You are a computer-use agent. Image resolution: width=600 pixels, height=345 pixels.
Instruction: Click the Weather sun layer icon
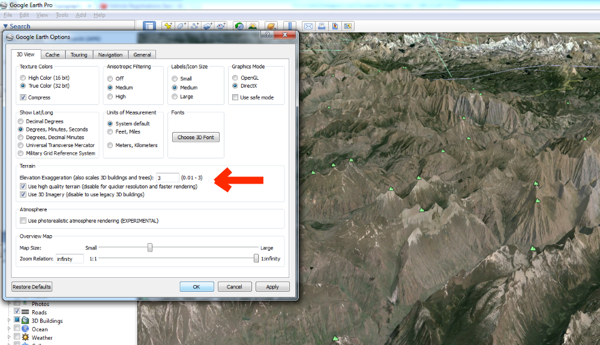click(x=25, y=337)
